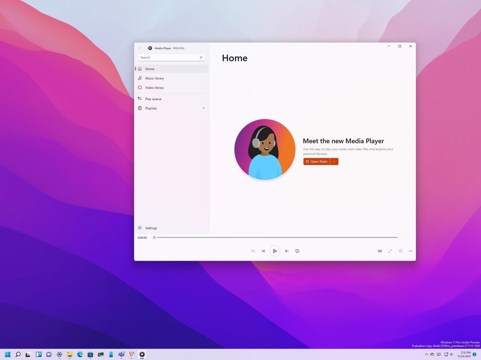Click the back navigation arrow
This screenshot has height=360, width=481.
(140, 48)
